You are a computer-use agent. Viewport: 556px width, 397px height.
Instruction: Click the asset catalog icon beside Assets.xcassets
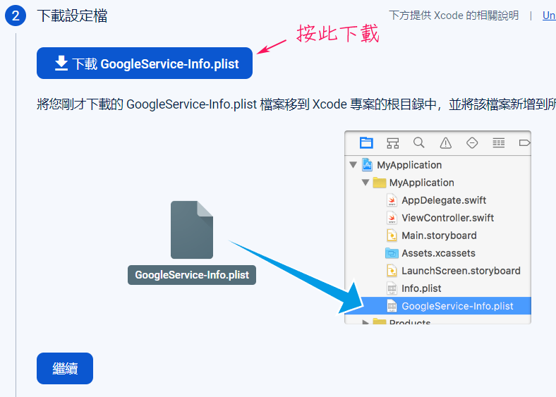(392, 253)
